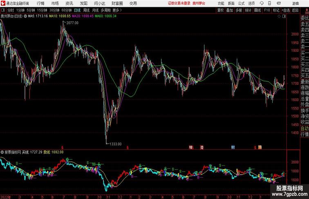The width and height of the screenshot is (309, 199).
Task: Click the 1333.00 low price label
Action: pyautogui.click(x=116, y=144)
